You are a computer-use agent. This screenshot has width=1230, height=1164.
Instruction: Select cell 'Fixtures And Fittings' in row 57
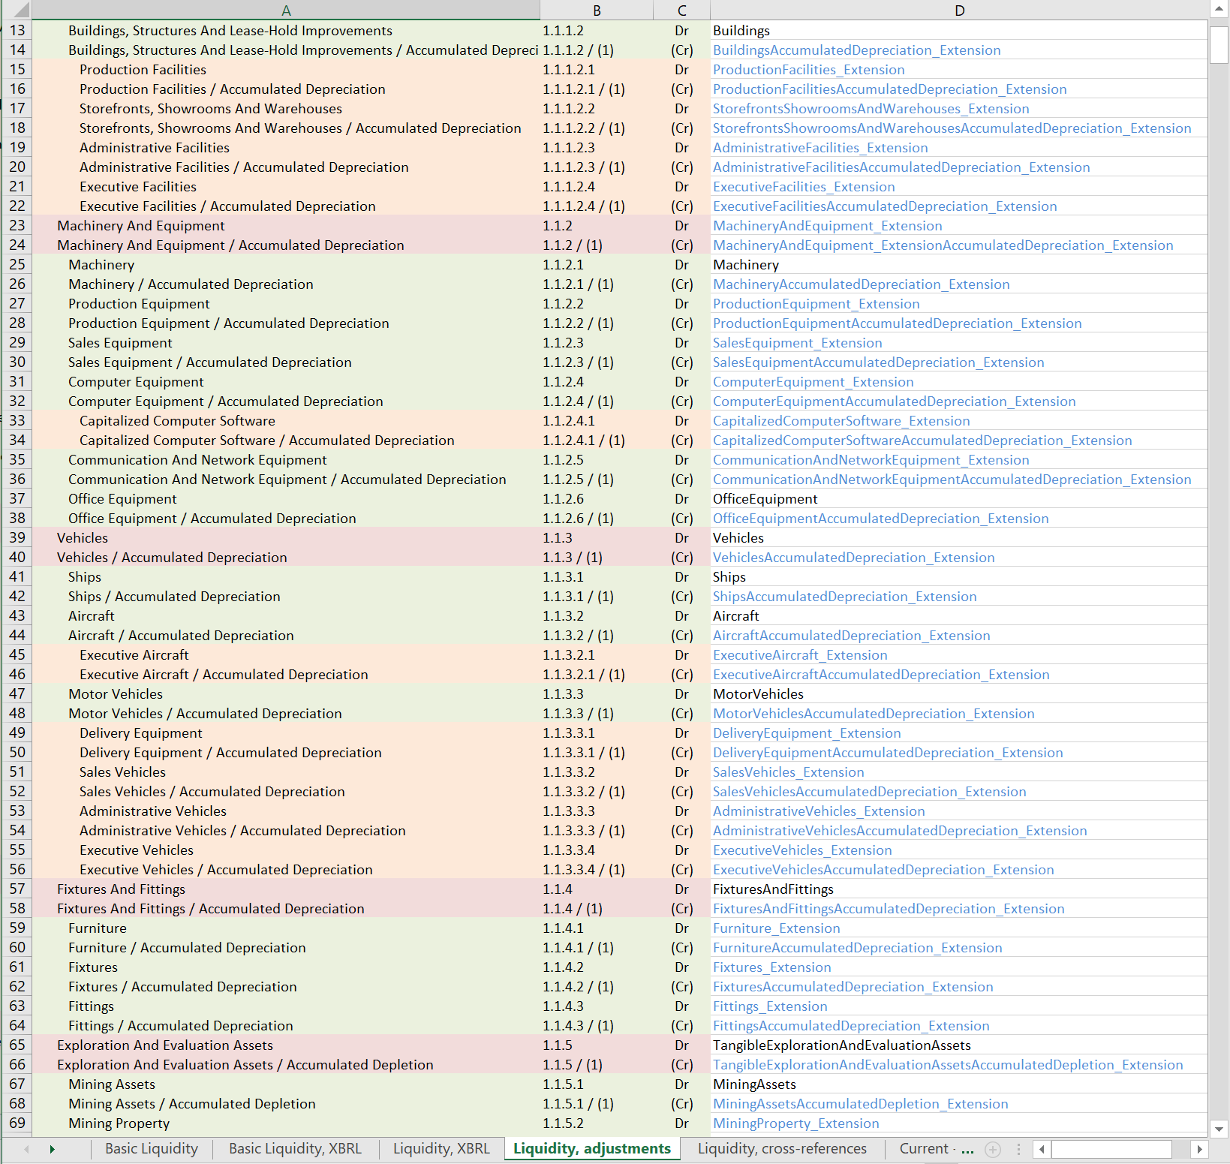coord(286,889)
